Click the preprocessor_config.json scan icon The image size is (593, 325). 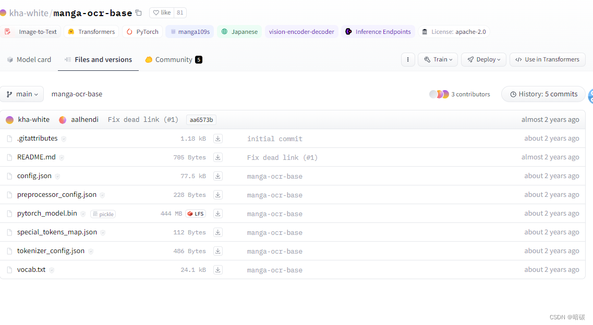coord(103,195)
